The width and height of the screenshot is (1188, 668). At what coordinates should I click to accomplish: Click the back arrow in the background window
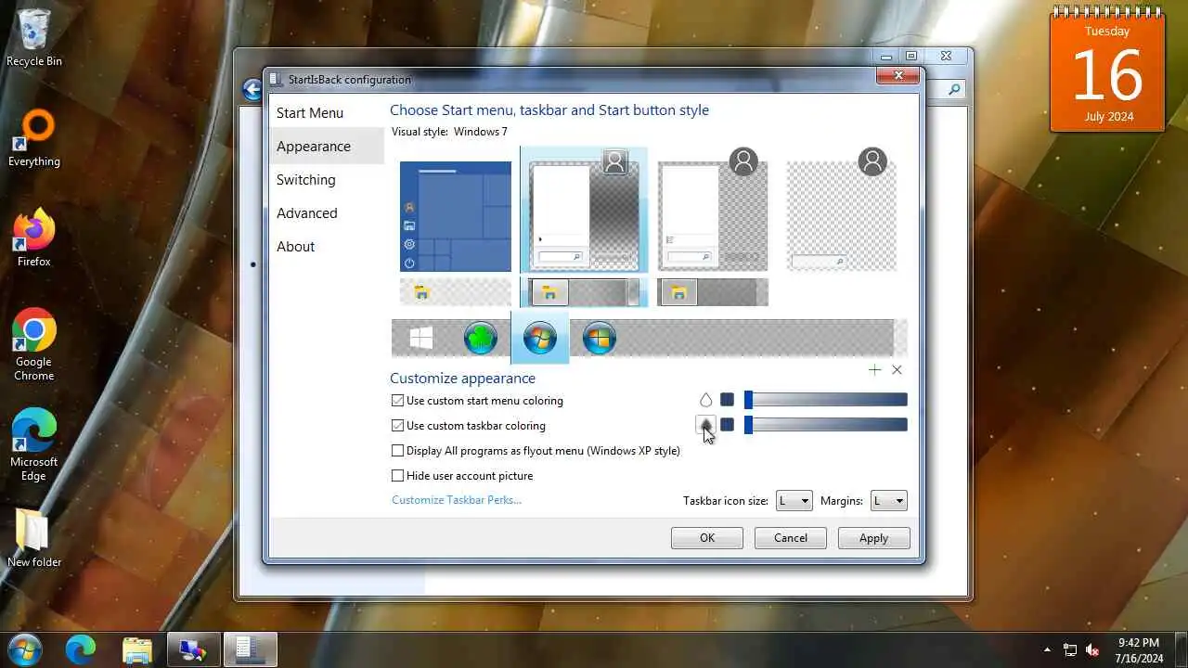point(252,89)
